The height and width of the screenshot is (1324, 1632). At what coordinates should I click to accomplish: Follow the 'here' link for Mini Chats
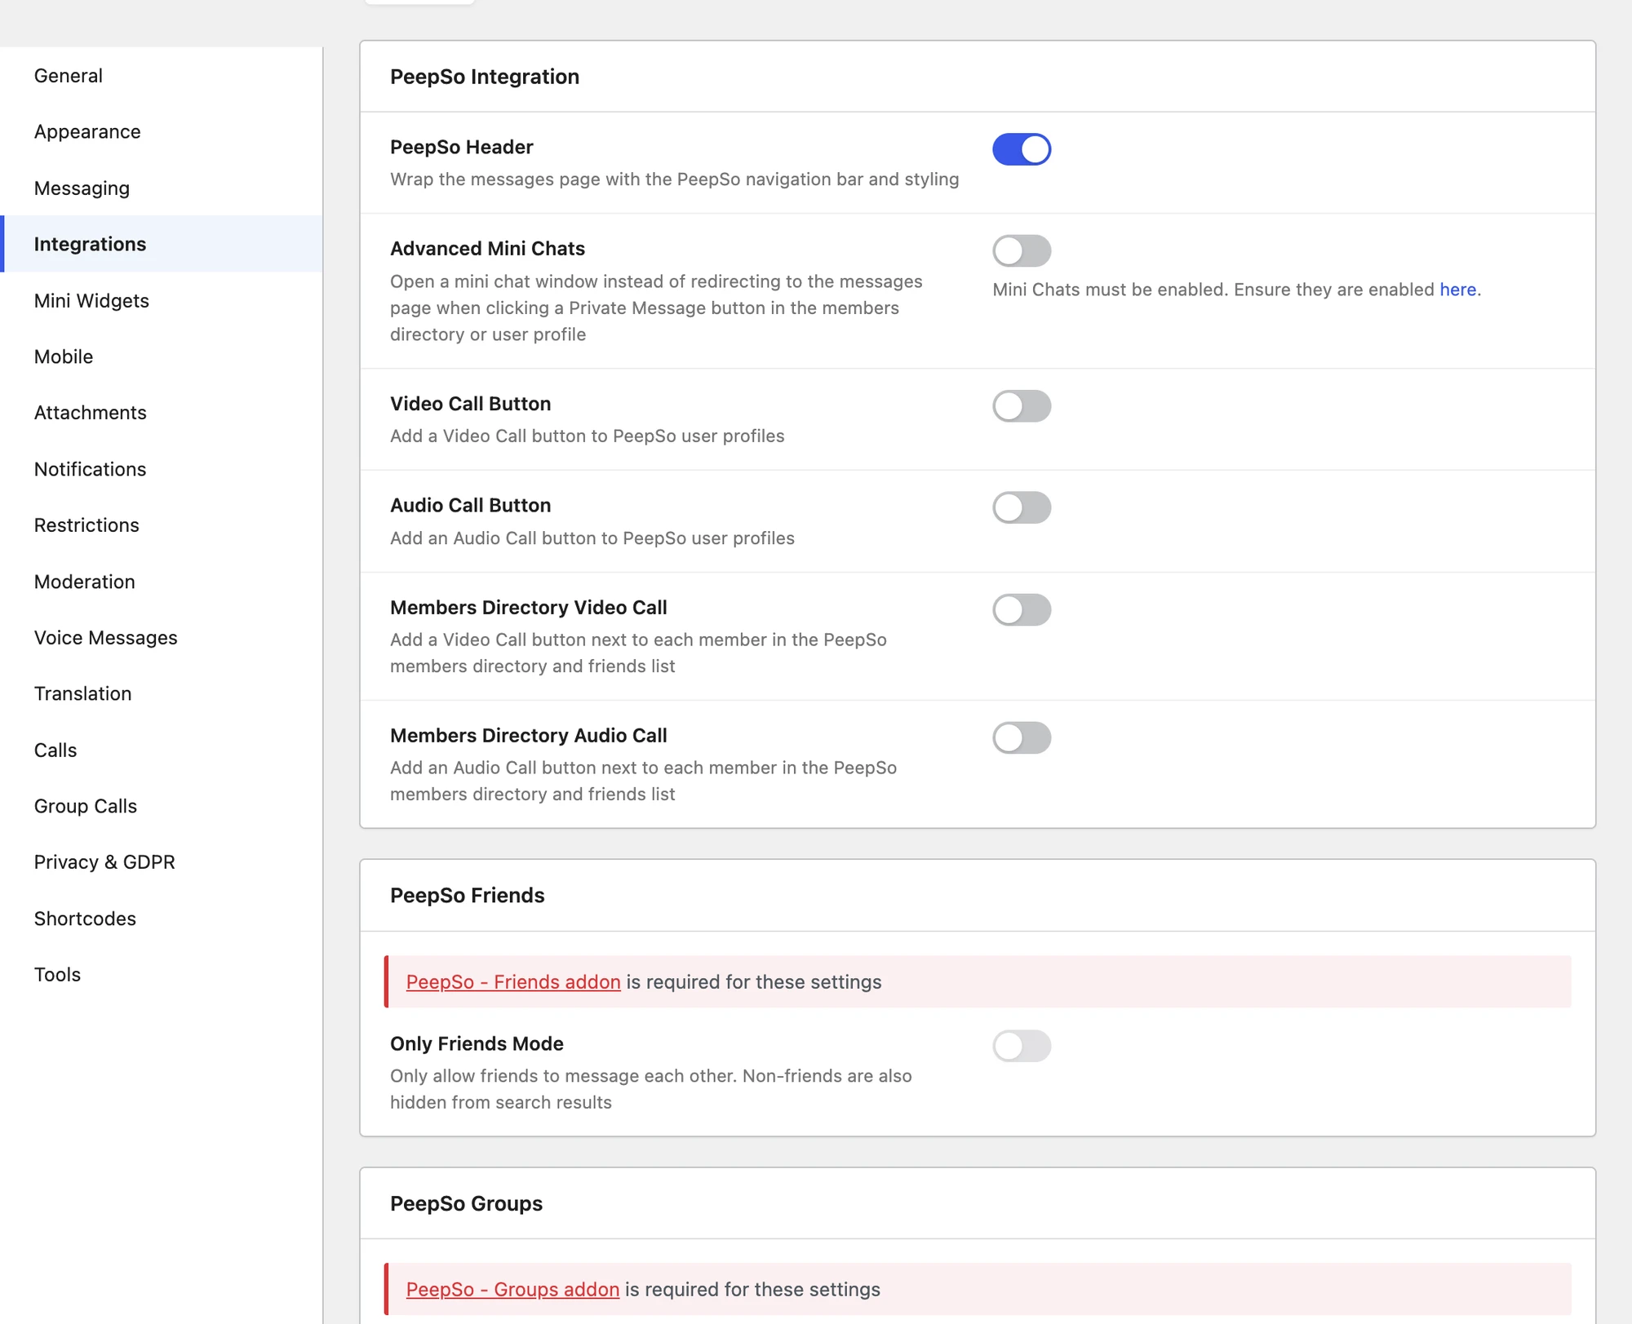point(1457,290)
